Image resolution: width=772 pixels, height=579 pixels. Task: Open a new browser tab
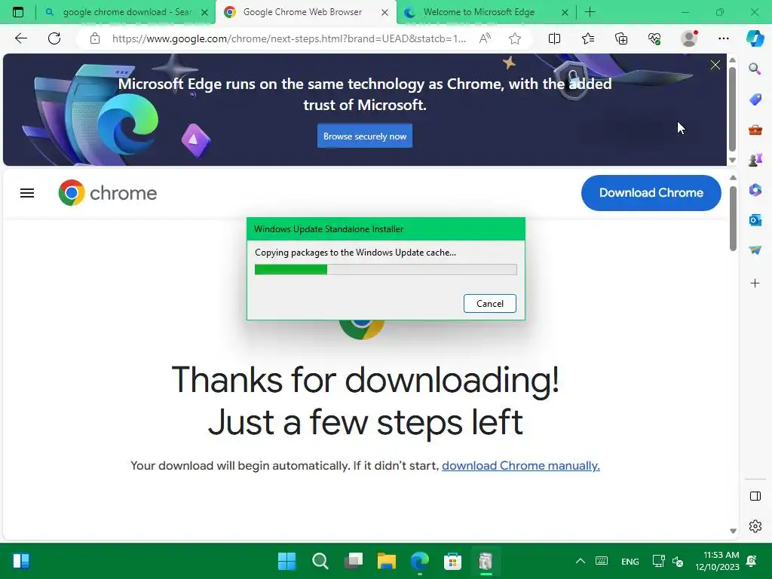(590, 12)
